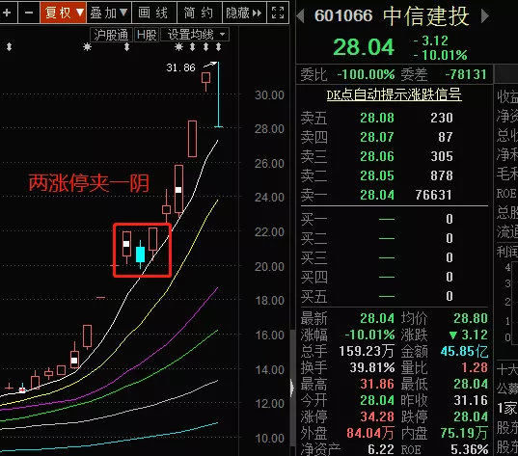Click the stock name 中信建投
Viewport: 518px width, 456px height.
[426, 16]
